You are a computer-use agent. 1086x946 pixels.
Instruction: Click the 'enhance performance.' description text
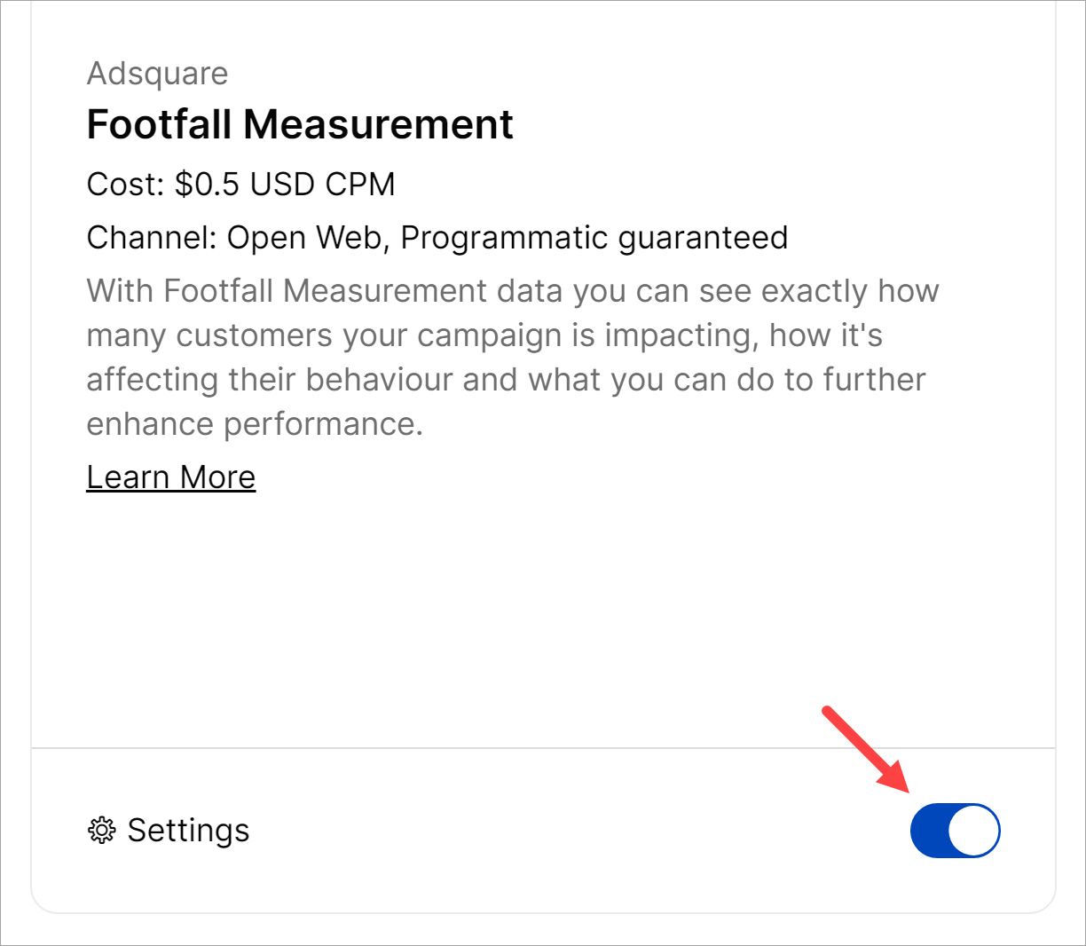[x=255, y=424]
